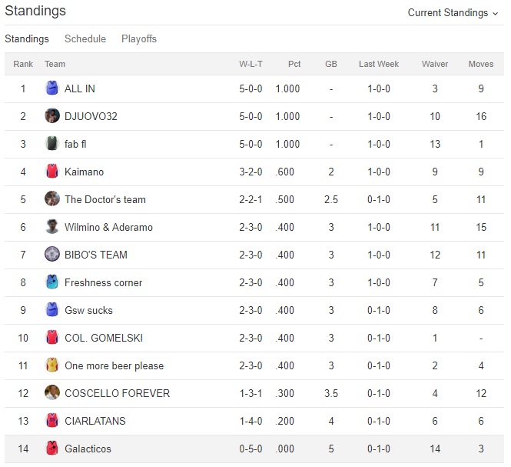Open the COL. GOMELSKI team link
Viewport: 511px width, 467px height.
104,338
